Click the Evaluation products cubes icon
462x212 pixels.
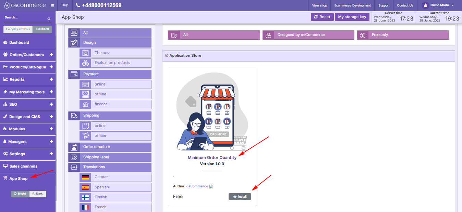85,63
